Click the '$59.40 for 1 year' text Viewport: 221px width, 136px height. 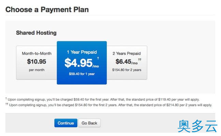point(82,74)
